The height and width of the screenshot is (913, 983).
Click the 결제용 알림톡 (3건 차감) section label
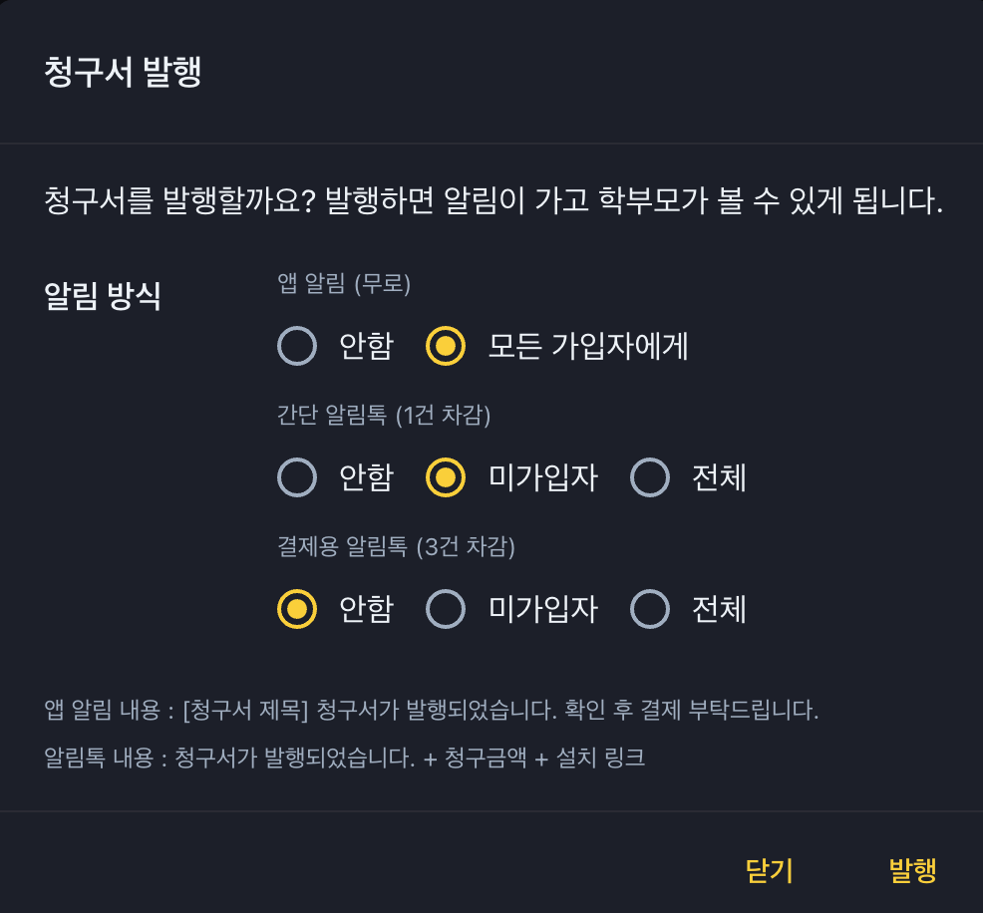coord(396,546)
